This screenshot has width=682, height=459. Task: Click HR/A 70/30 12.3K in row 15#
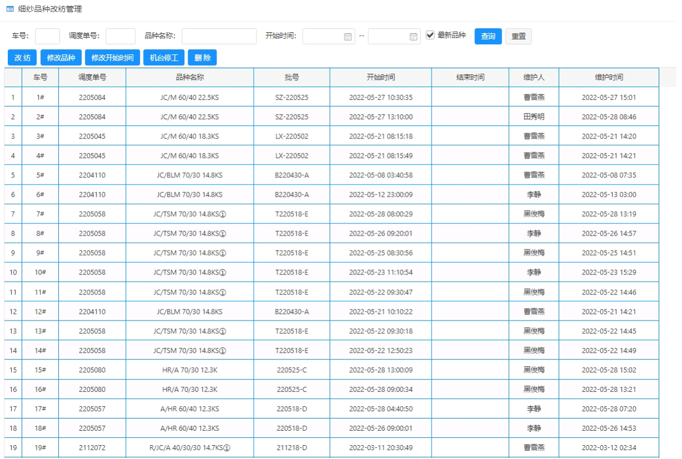coord(190,370)
